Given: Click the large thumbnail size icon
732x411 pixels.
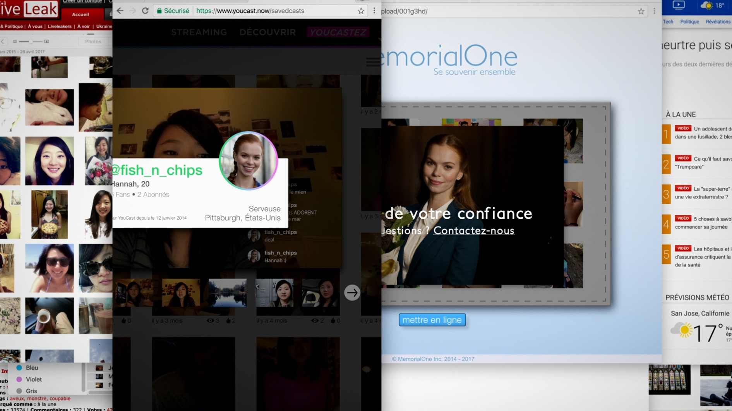Looking at the screenshot, I should 46,41.
